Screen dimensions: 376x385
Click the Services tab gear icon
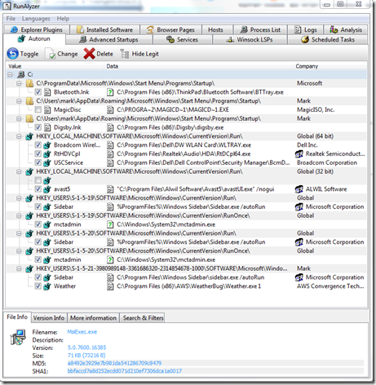[170, 39]
